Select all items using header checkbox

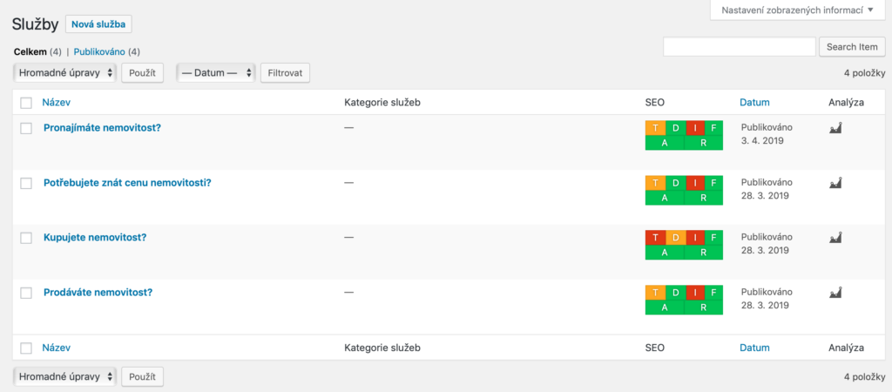(x=26, y=103)
